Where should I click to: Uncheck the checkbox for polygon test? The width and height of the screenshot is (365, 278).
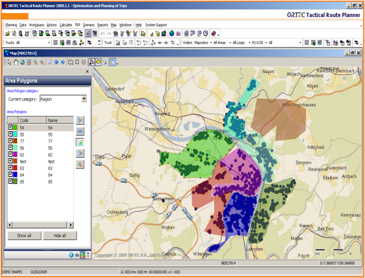click(x=10, y=161)
